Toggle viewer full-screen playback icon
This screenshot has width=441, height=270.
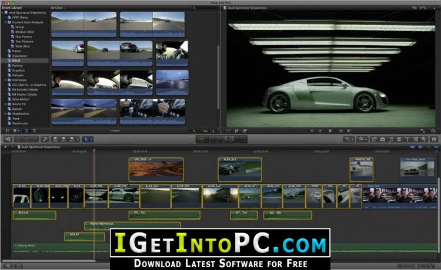[423, 131]
